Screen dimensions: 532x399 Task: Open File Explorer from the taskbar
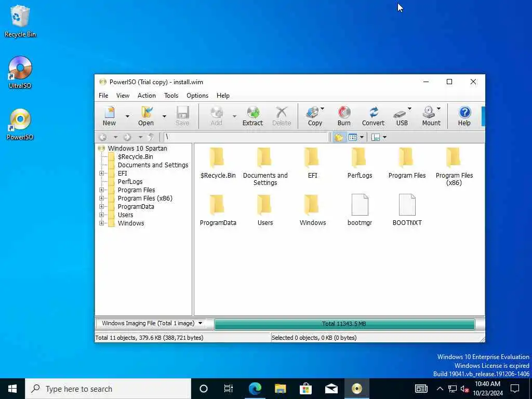(280, 389)
